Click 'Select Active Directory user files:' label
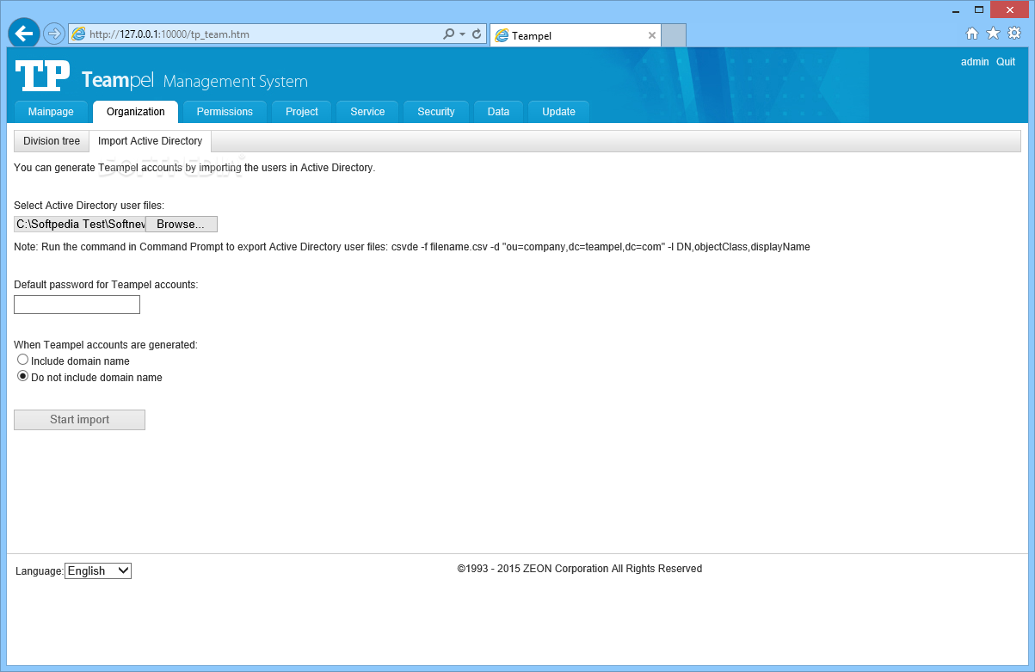Viewport: 1035px width, 672px height. pyautogui.click(x=89, y=206)
